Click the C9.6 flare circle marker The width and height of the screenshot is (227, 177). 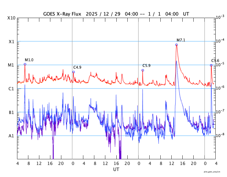211,65
